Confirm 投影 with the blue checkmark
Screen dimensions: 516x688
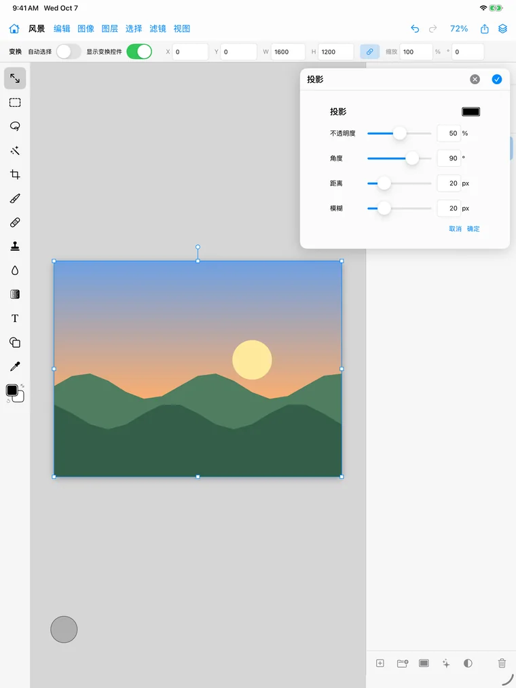tap(497, 79)
